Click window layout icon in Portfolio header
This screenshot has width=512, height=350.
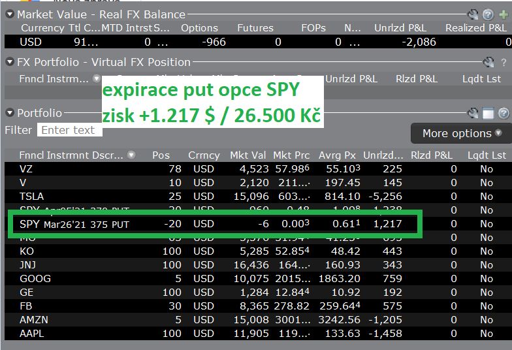click(488, 114)
